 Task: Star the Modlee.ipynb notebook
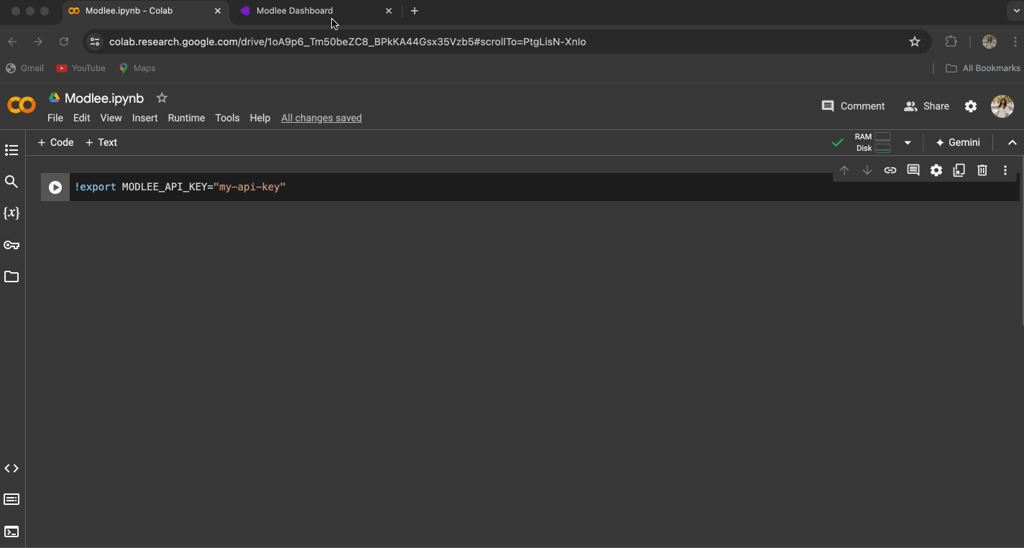click(x=162, y=98)
